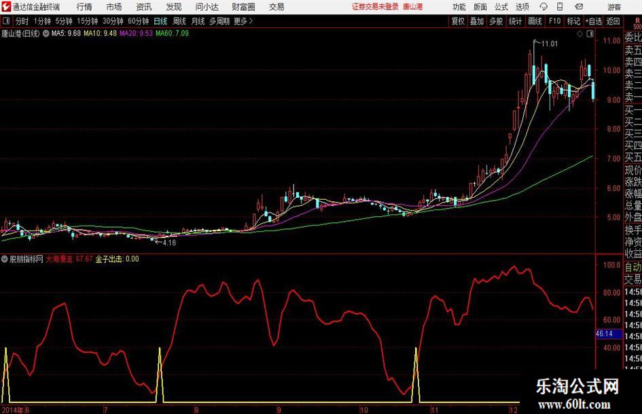The width and height of the screenshot is (642, 414).
Task: Add stock with the +自选 button
Action: pyautogui.click(x=594, y=21)
